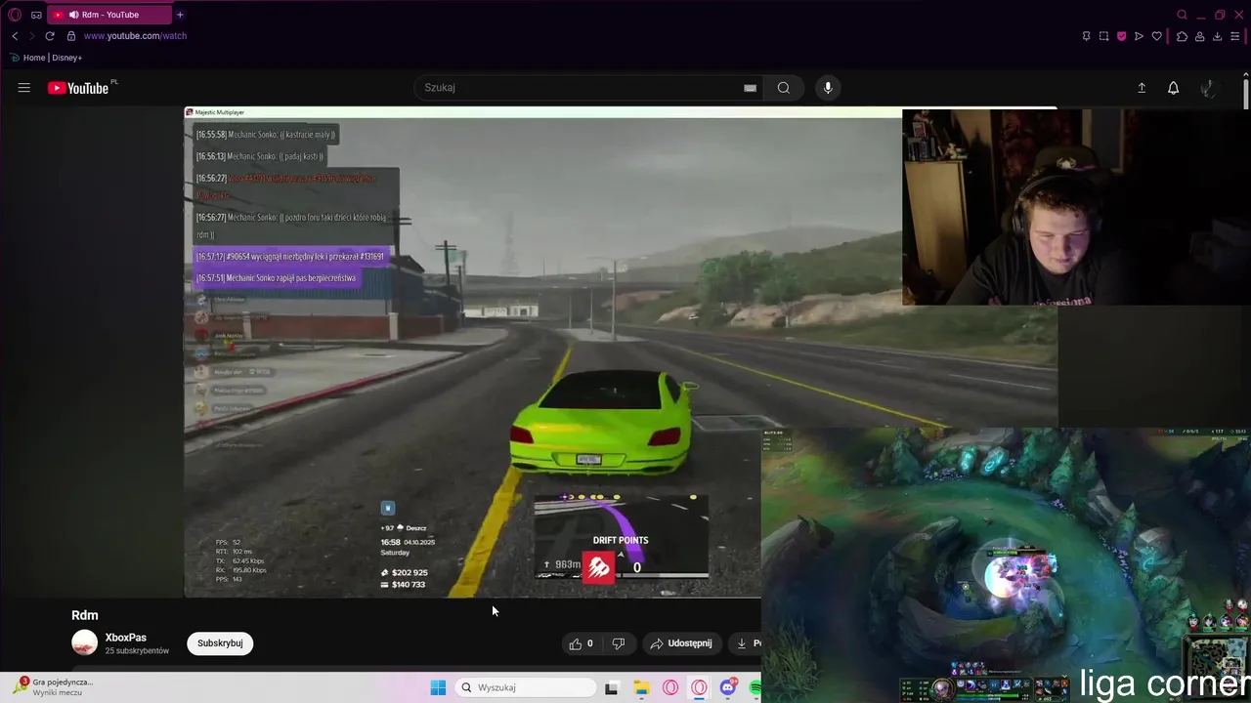Go back to the previous page
1251x703 pixels.
pyautogui.click(x=15, y=36)
